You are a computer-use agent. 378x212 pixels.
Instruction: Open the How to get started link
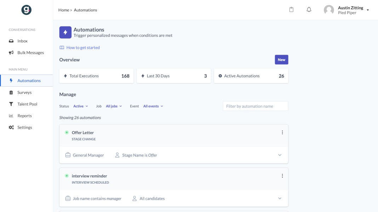[83, 48]
